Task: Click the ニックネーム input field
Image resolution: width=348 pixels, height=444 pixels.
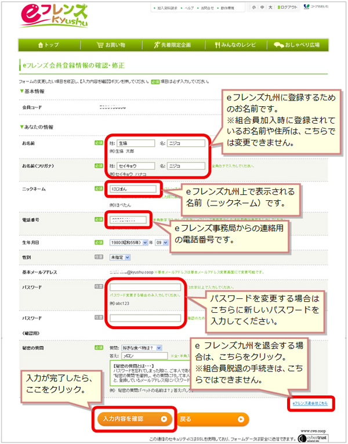Action: pyautogui.click(x=133, y=189)
